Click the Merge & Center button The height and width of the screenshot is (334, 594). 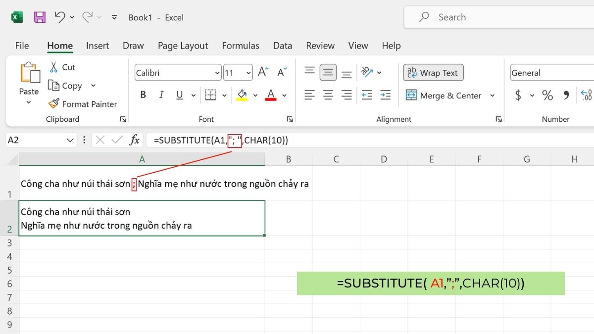[444, 95]
